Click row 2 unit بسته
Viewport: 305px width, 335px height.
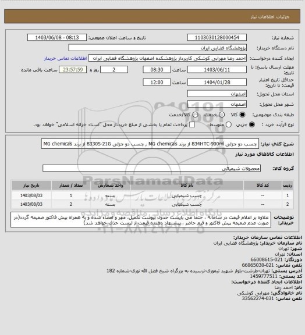tap(111, 205)
